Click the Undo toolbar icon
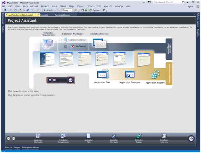Viewport: 201px width, 153px height. tap(32, 10)
